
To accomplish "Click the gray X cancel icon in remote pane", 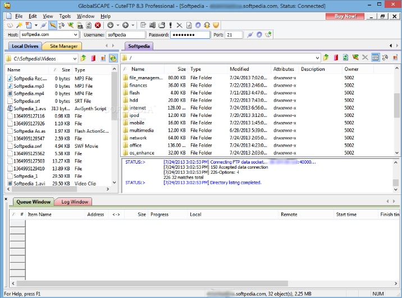I will point(365,57).
